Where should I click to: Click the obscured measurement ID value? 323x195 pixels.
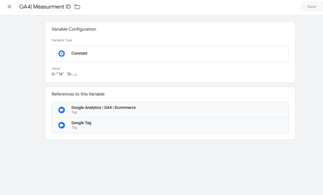[x=65, y=74]
